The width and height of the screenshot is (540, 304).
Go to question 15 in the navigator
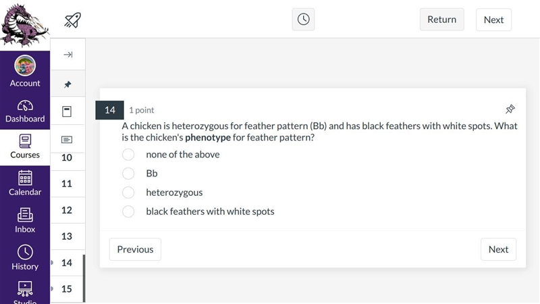67,289
